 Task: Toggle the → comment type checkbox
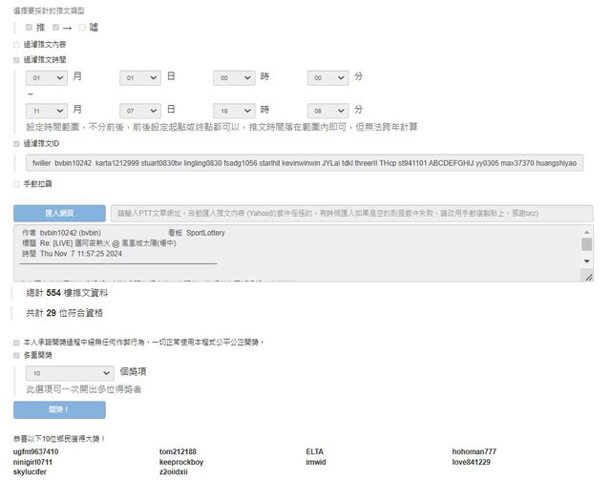55,27
